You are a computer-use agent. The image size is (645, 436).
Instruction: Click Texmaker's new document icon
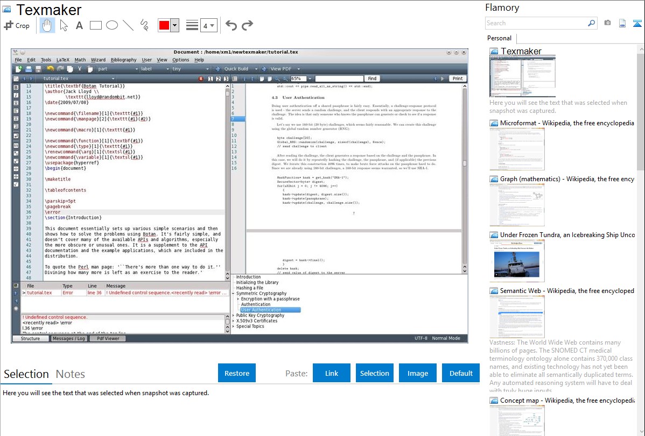tap(18, 69)
